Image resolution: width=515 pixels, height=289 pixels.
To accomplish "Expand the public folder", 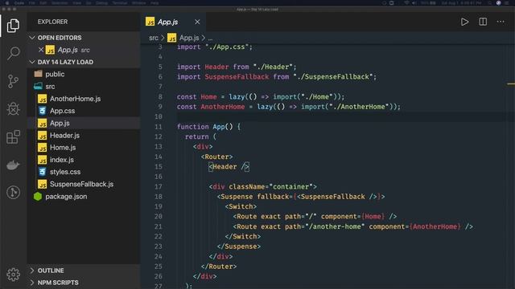I will pos(84,74).
